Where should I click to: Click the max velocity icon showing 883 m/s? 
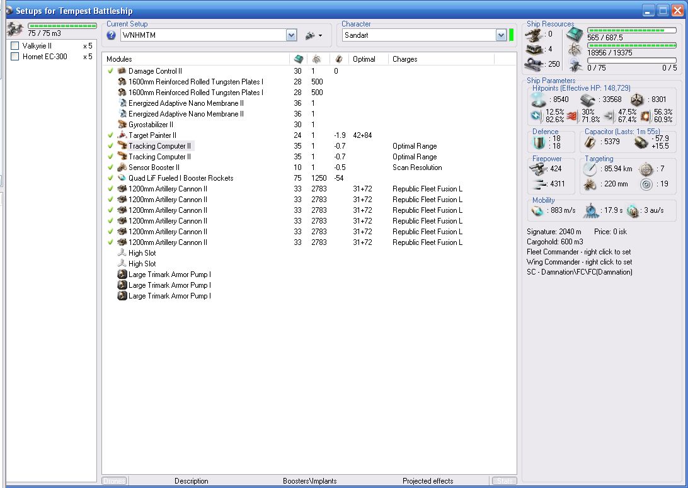(537, 211)
